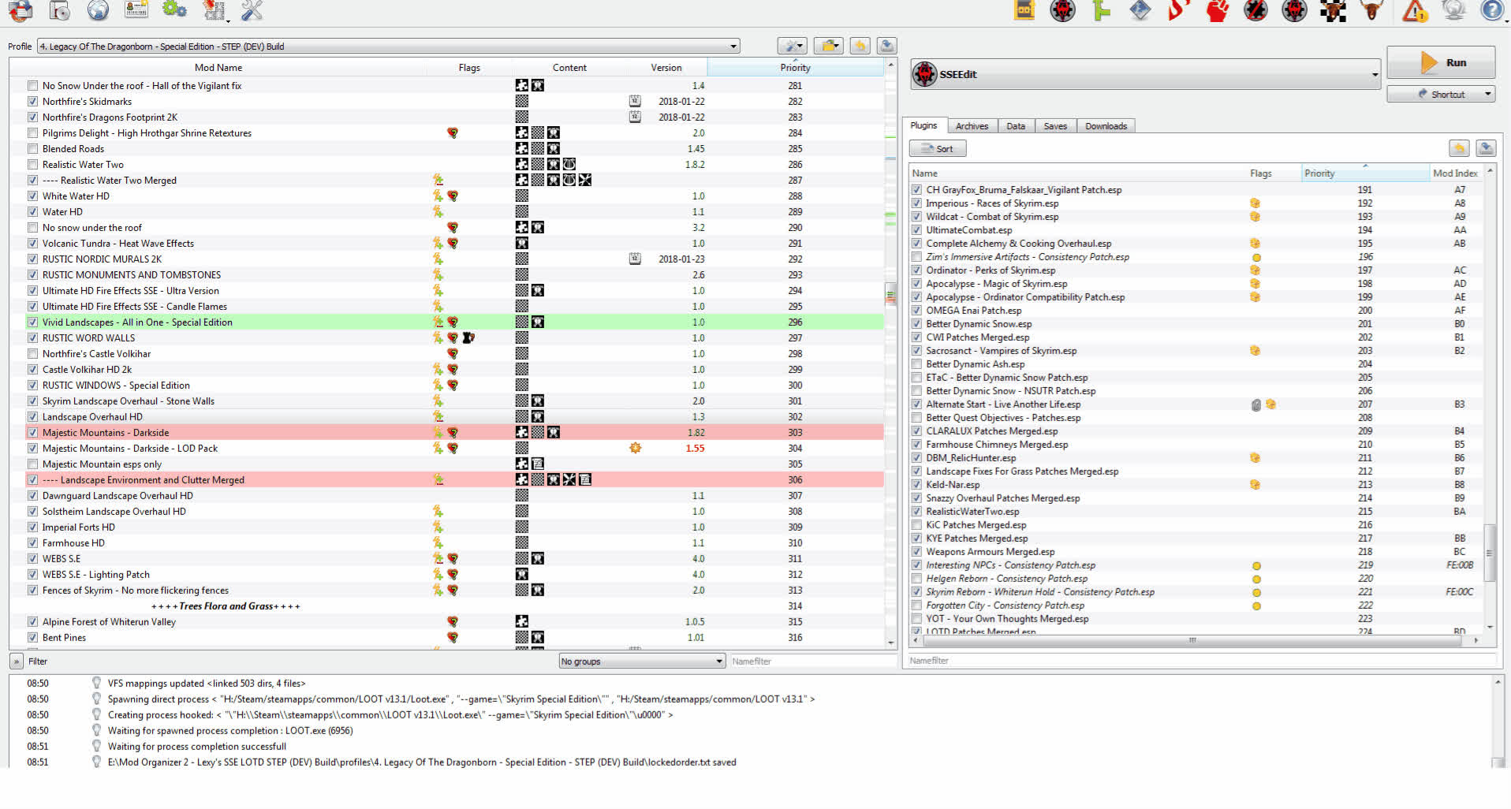Switch to the Archives tab
1511x809 pixels.
(972, 126)
